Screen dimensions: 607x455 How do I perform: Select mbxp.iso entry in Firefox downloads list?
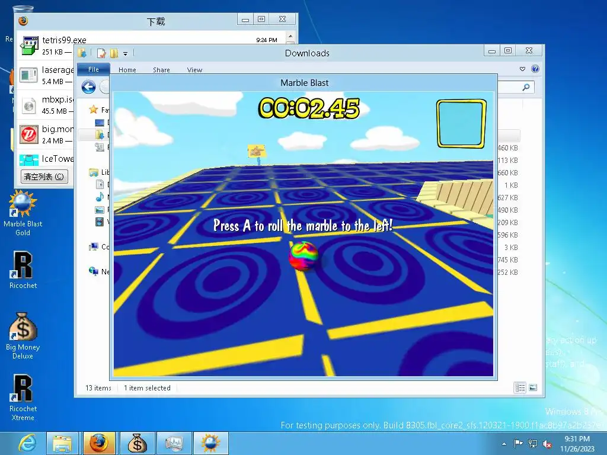point(46,105)
